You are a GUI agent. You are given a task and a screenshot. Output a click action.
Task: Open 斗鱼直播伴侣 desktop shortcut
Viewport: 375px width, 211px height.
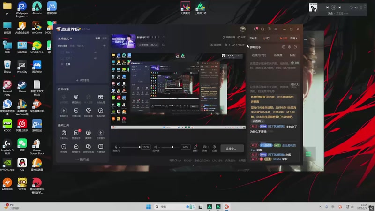[x=37, y=106]
